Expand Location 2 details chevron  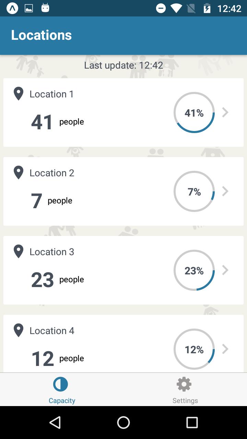point(225,191)
